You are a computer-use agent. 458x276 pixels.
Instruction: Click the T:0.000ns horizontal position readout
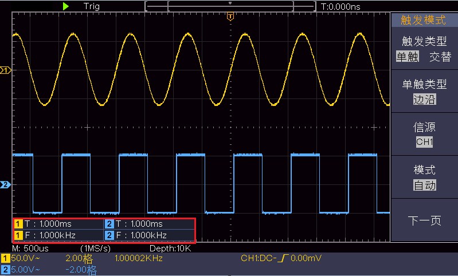(340, 6)
